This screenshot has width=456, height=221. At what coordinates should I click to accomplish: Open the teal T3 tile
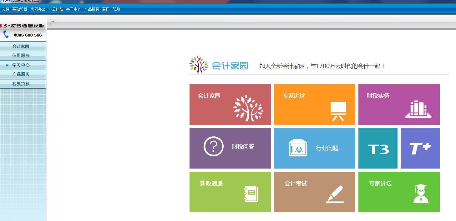(378, 148)
